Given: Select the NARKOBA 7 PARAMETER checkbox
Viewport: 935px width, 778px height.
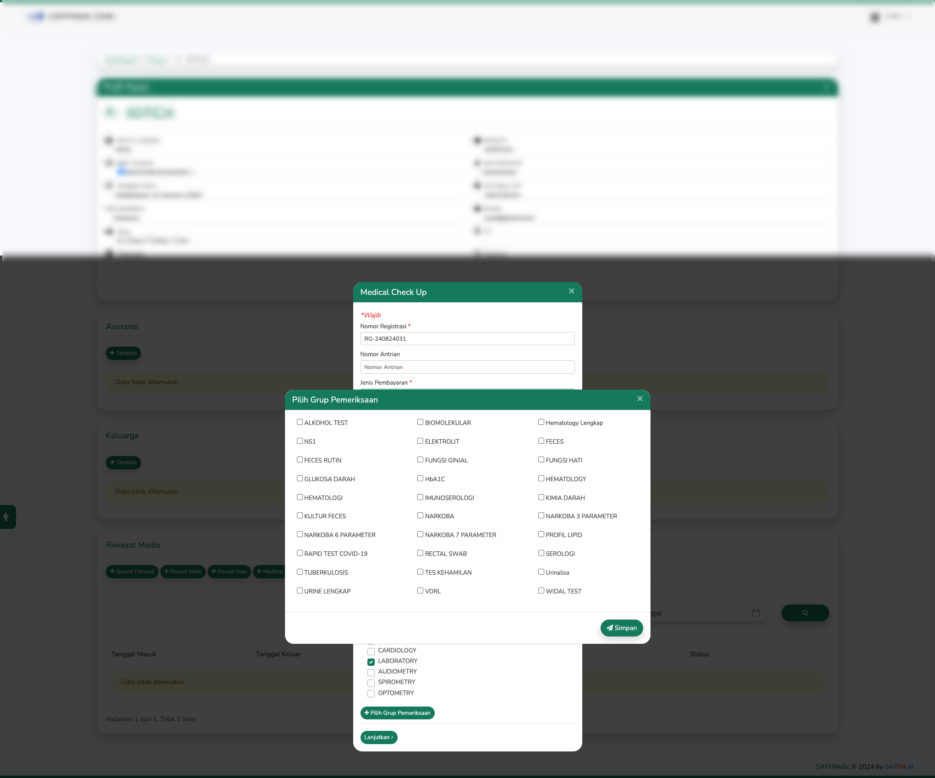Looking at the screenshot, I should 420,534.
